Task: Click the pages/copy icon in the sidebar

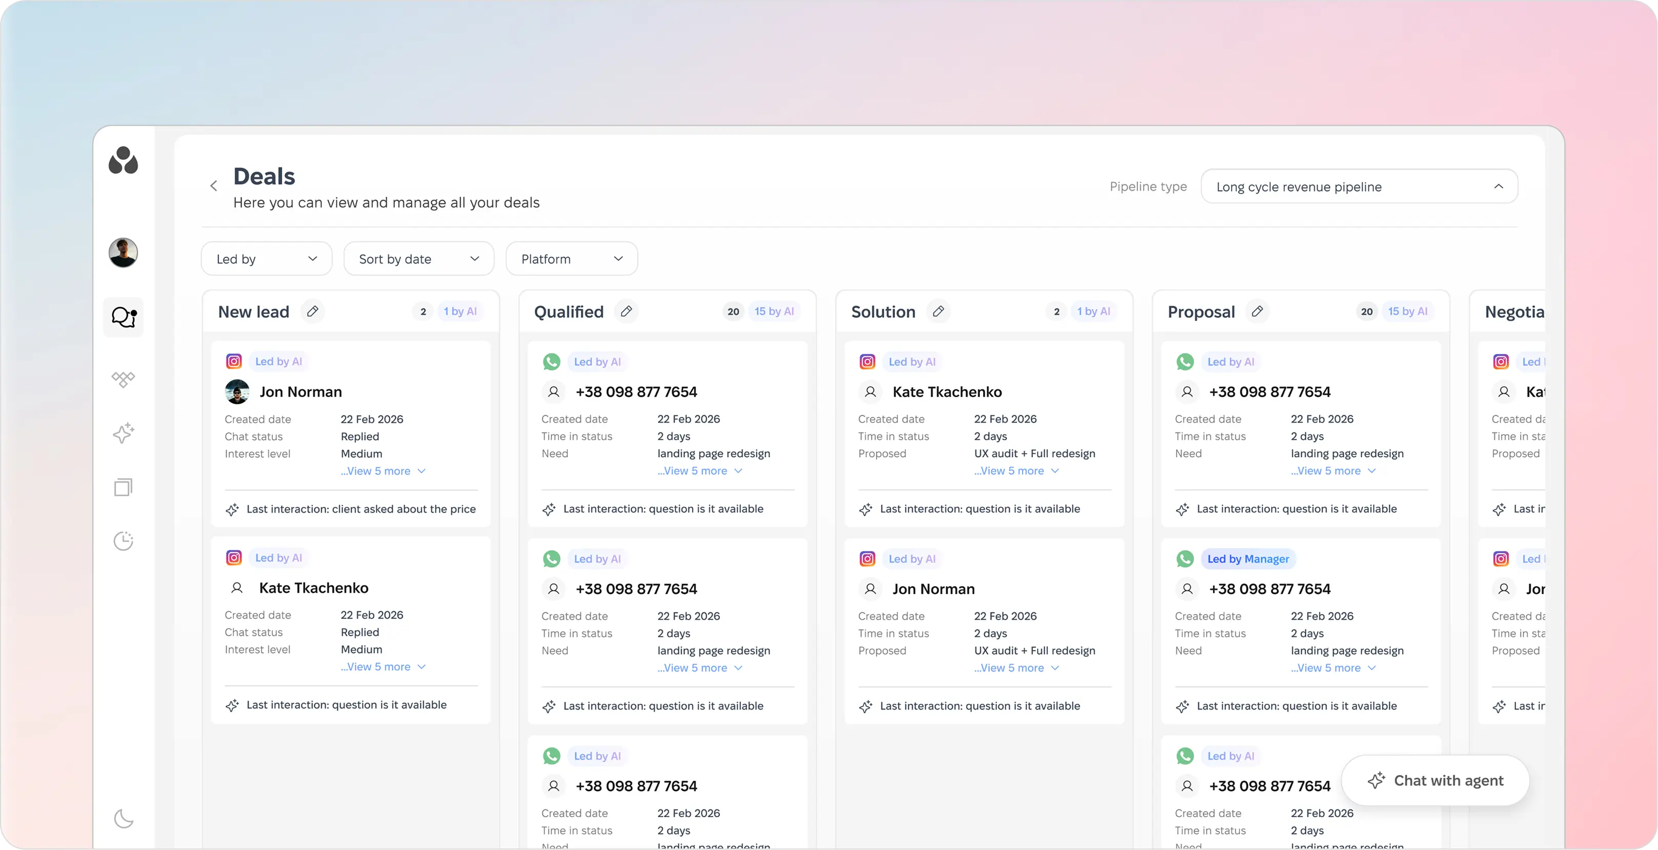Action: [123, 487]
